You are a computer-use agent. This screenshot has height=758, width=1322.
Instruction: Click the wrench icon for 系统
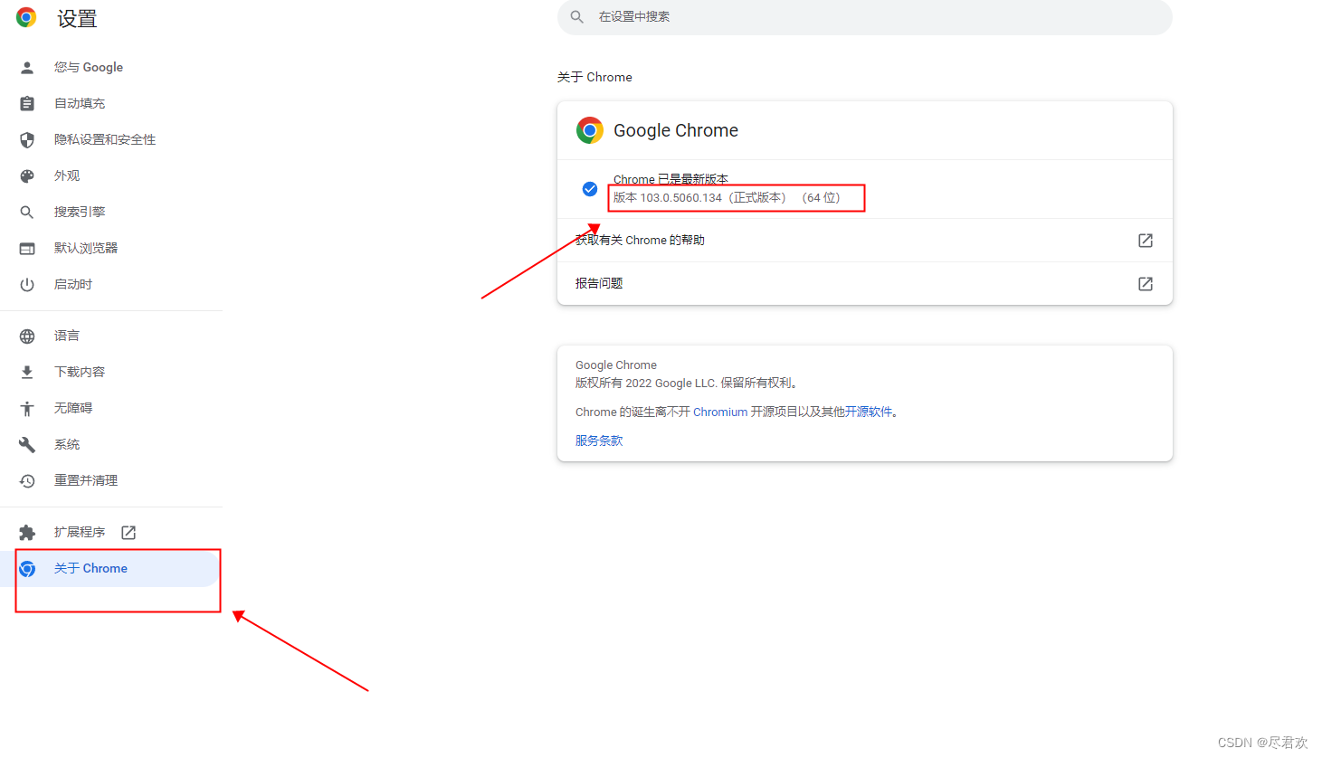pos(27,445)
